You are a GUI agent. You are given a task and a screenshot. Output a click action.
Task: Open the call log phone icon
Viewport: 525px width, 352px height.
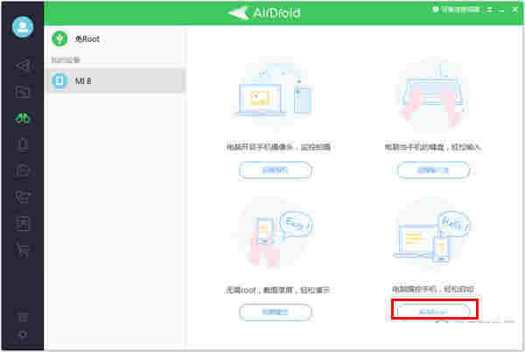coord(23,197)
